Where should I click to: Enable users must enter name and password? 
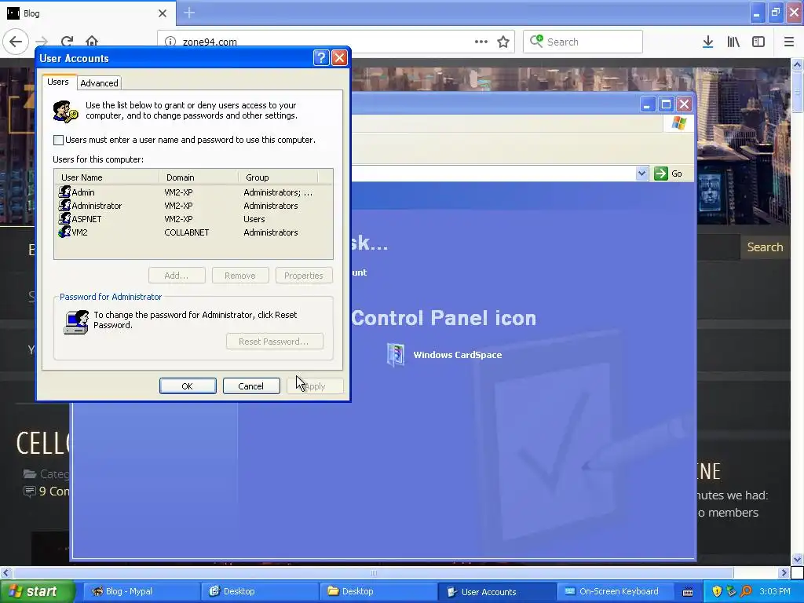[58, 140]
